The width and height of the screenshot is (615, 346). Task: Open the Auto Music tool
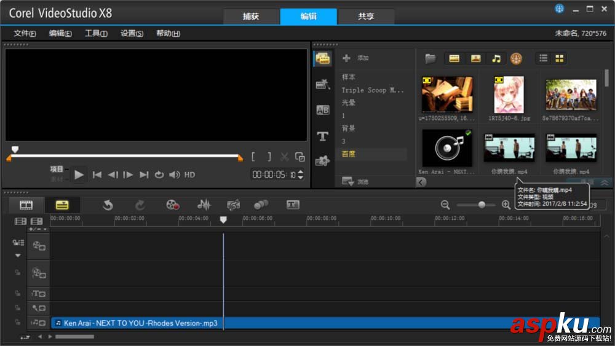(233, 205)
